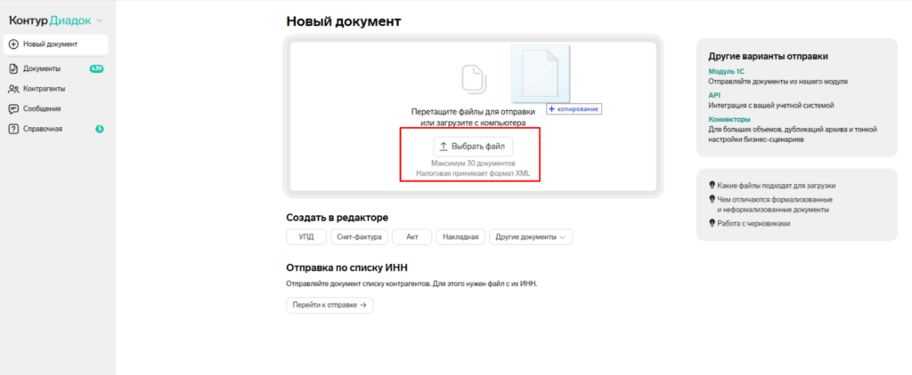Image resolution: width=912 pixels, height=375 pixels.
Task: Click the Справочная question mark icon
Action: [13, 129]
